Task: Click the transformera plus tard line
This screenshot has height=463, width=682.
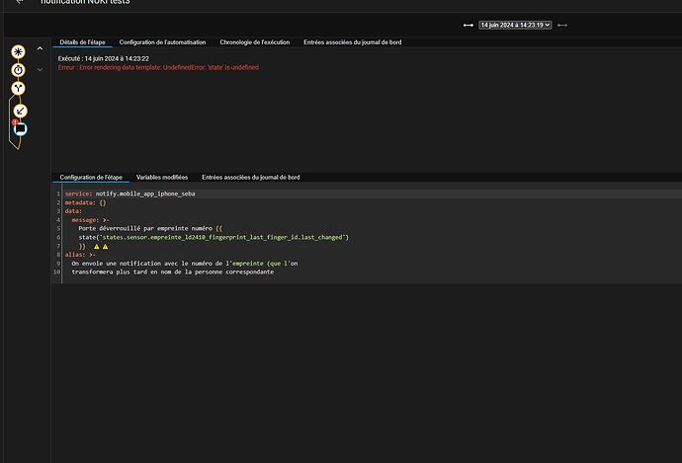Action: 173,271
